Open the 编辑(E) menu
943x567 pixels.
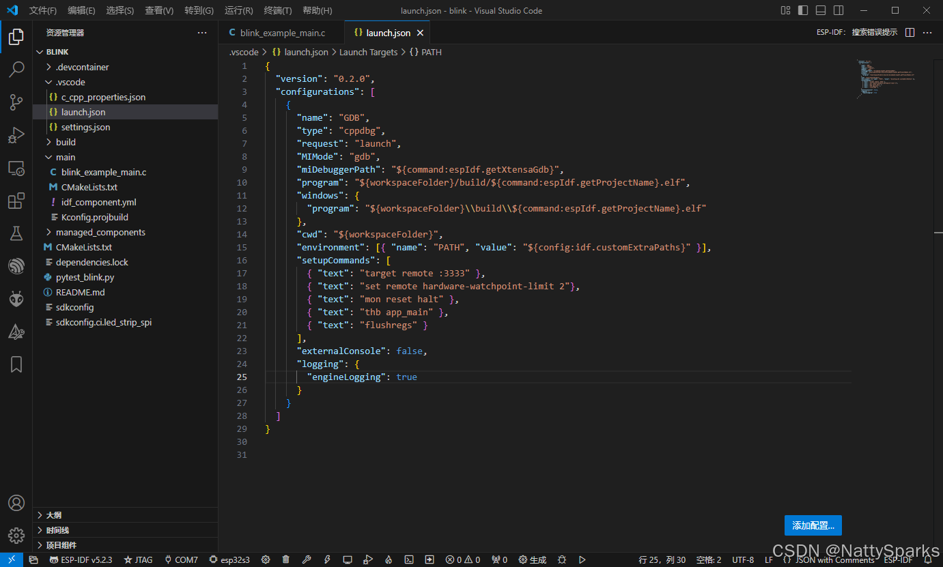click(x=81, y=11)
